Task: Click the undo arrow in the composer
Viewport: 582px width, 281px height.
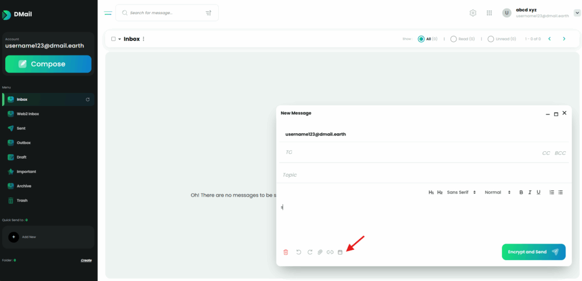Action: click(x=299, y=252)
